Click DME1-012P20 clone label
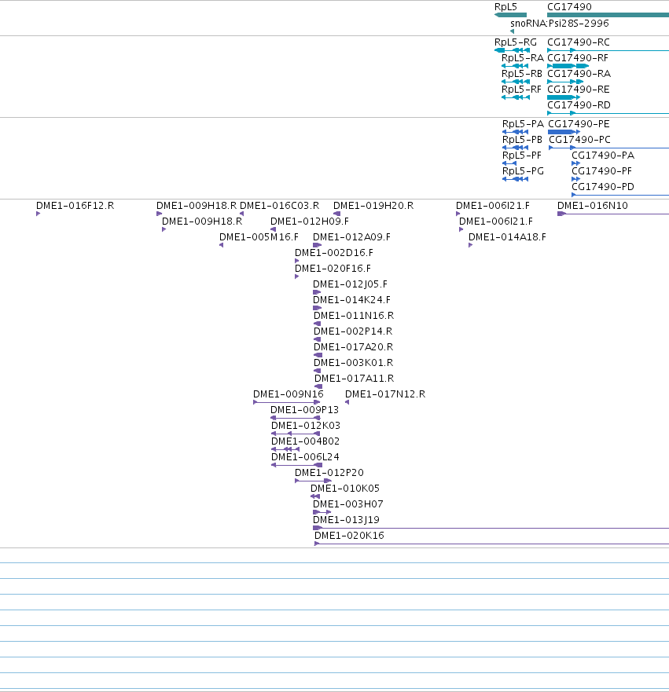Image resolution: width=669 pixels, height=692 pixels. point(329,473)
